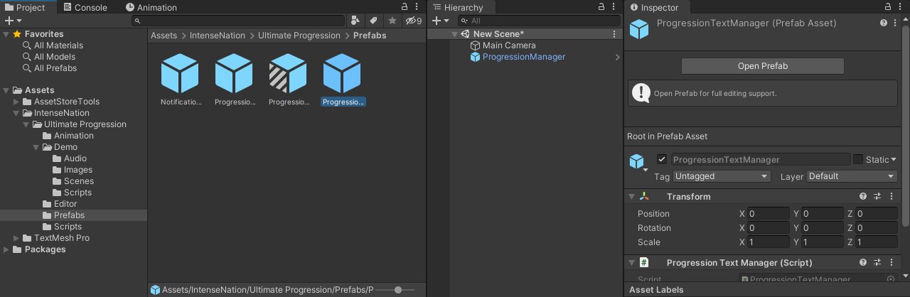Select the Project tab

click(25, 8)
